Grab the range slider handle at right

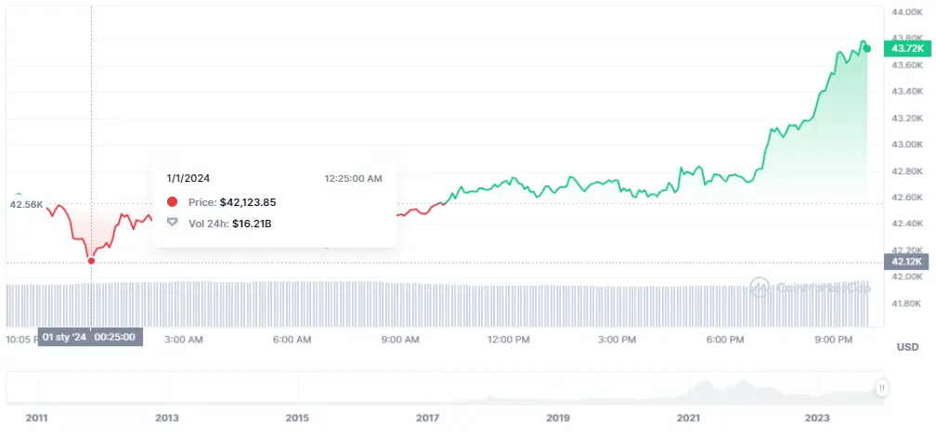pyautogui.click(x=881, y=388)
